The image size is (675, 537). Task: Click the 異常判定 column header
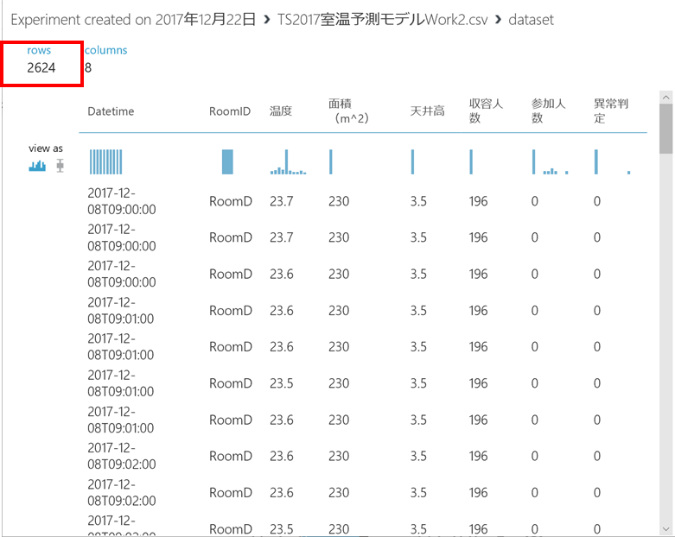pos(610,111)
